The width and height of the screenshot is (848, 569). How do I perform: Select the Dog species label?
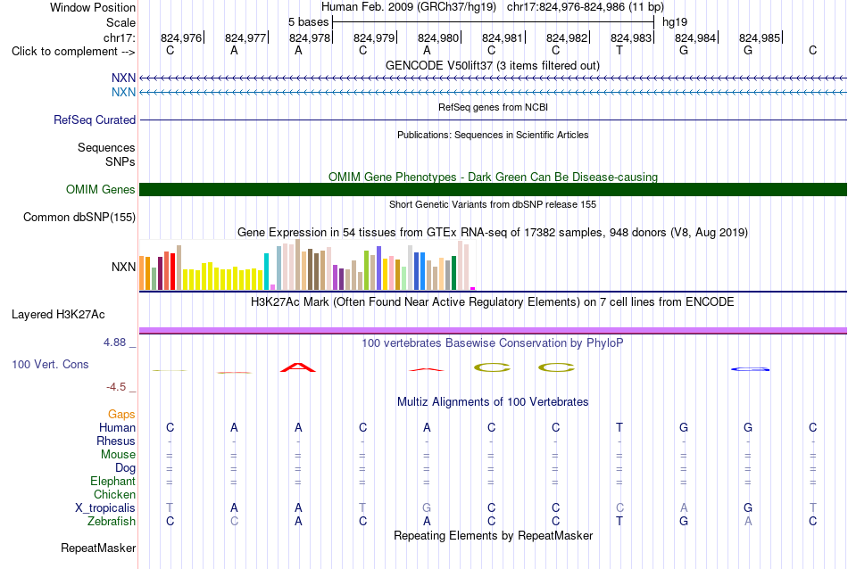(125, 468)
